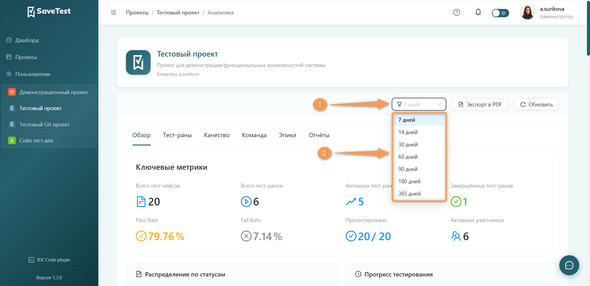Click Версия 1.3.0 label
This screenshot has height=286, width=590.
click(49, 278)
